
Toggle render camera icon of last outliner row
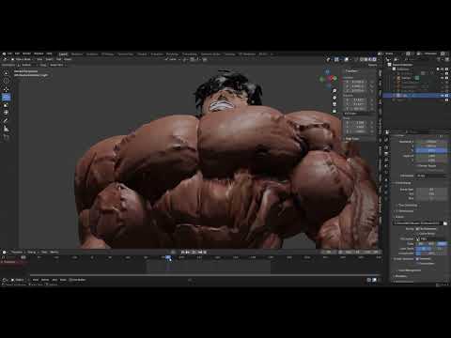pyautogui.click(x=447, y=100)
